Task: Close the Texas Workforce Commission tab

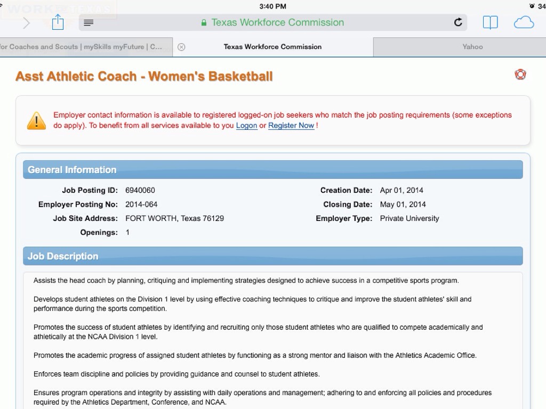Action: 181,47
